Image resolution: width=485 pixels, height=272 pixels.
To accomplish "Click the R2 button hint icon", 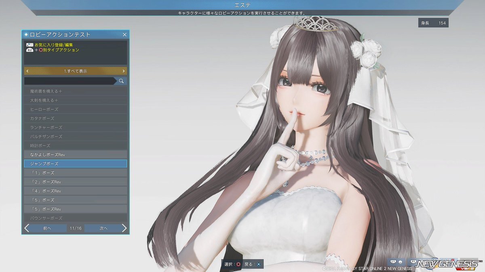I will pyautogui.click(x=30, y=50).
